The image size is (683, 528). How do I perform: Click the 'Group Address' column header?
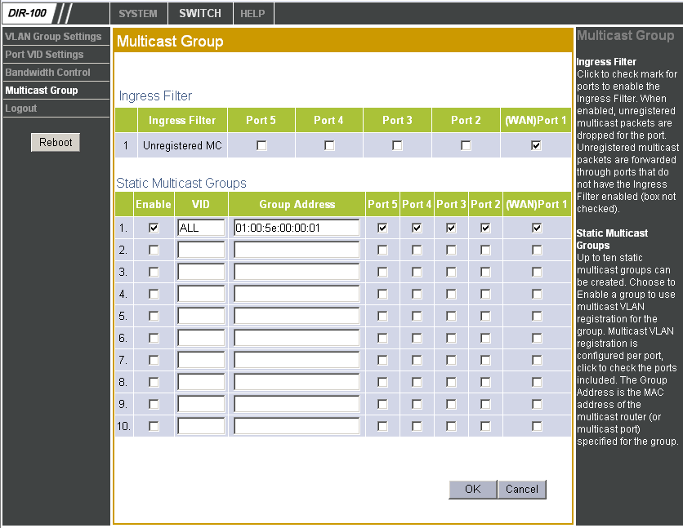click(297, 204)
